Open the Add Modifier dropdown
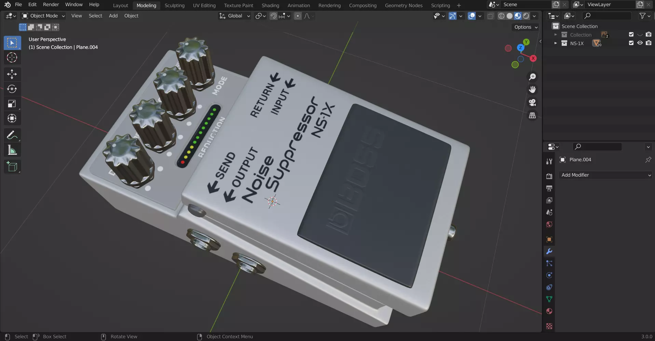 (x=605, y=175)
